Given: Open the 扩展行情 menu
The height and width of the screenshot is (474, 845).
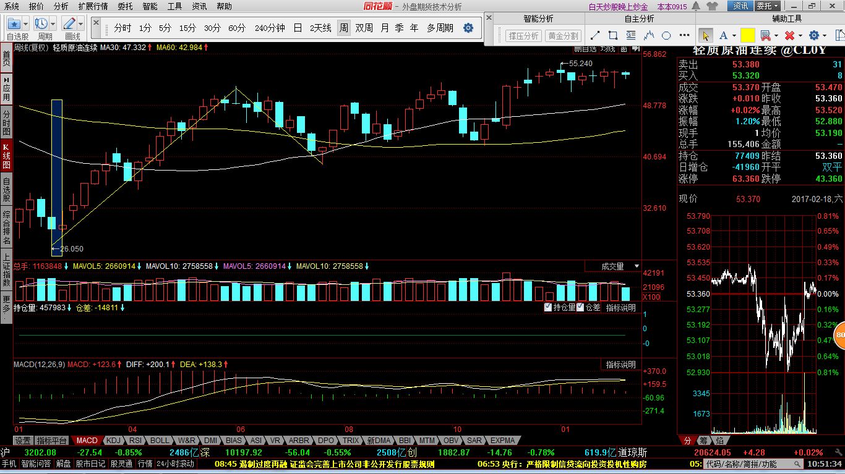Looking at the screenshot, I should click(x=93, y=6).
